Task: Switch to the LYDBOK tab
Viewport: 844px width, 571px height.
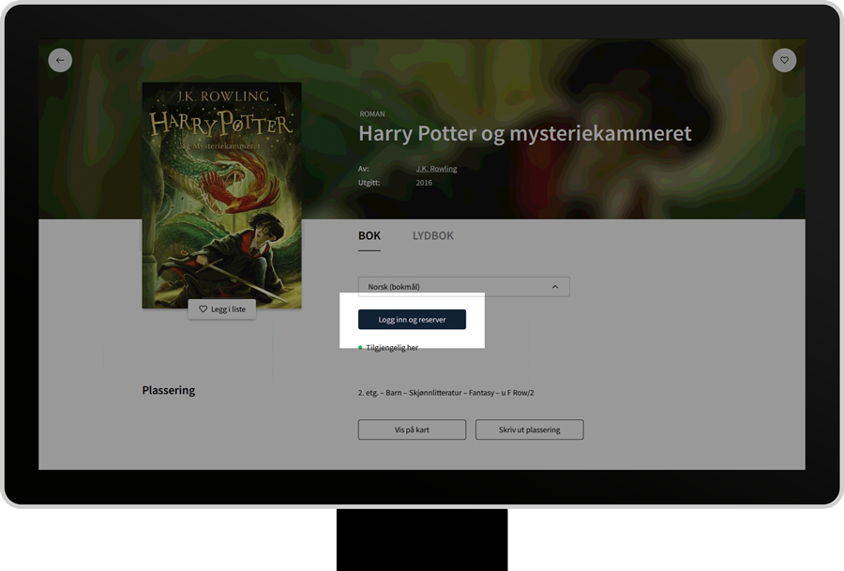Action: coord(432,236)
